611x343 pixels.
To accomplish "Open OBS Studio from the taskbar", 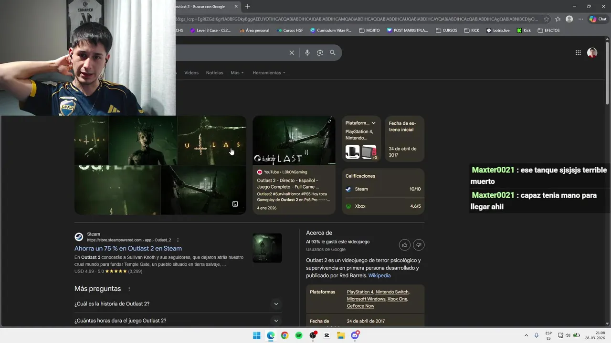I will pos(313,335).
